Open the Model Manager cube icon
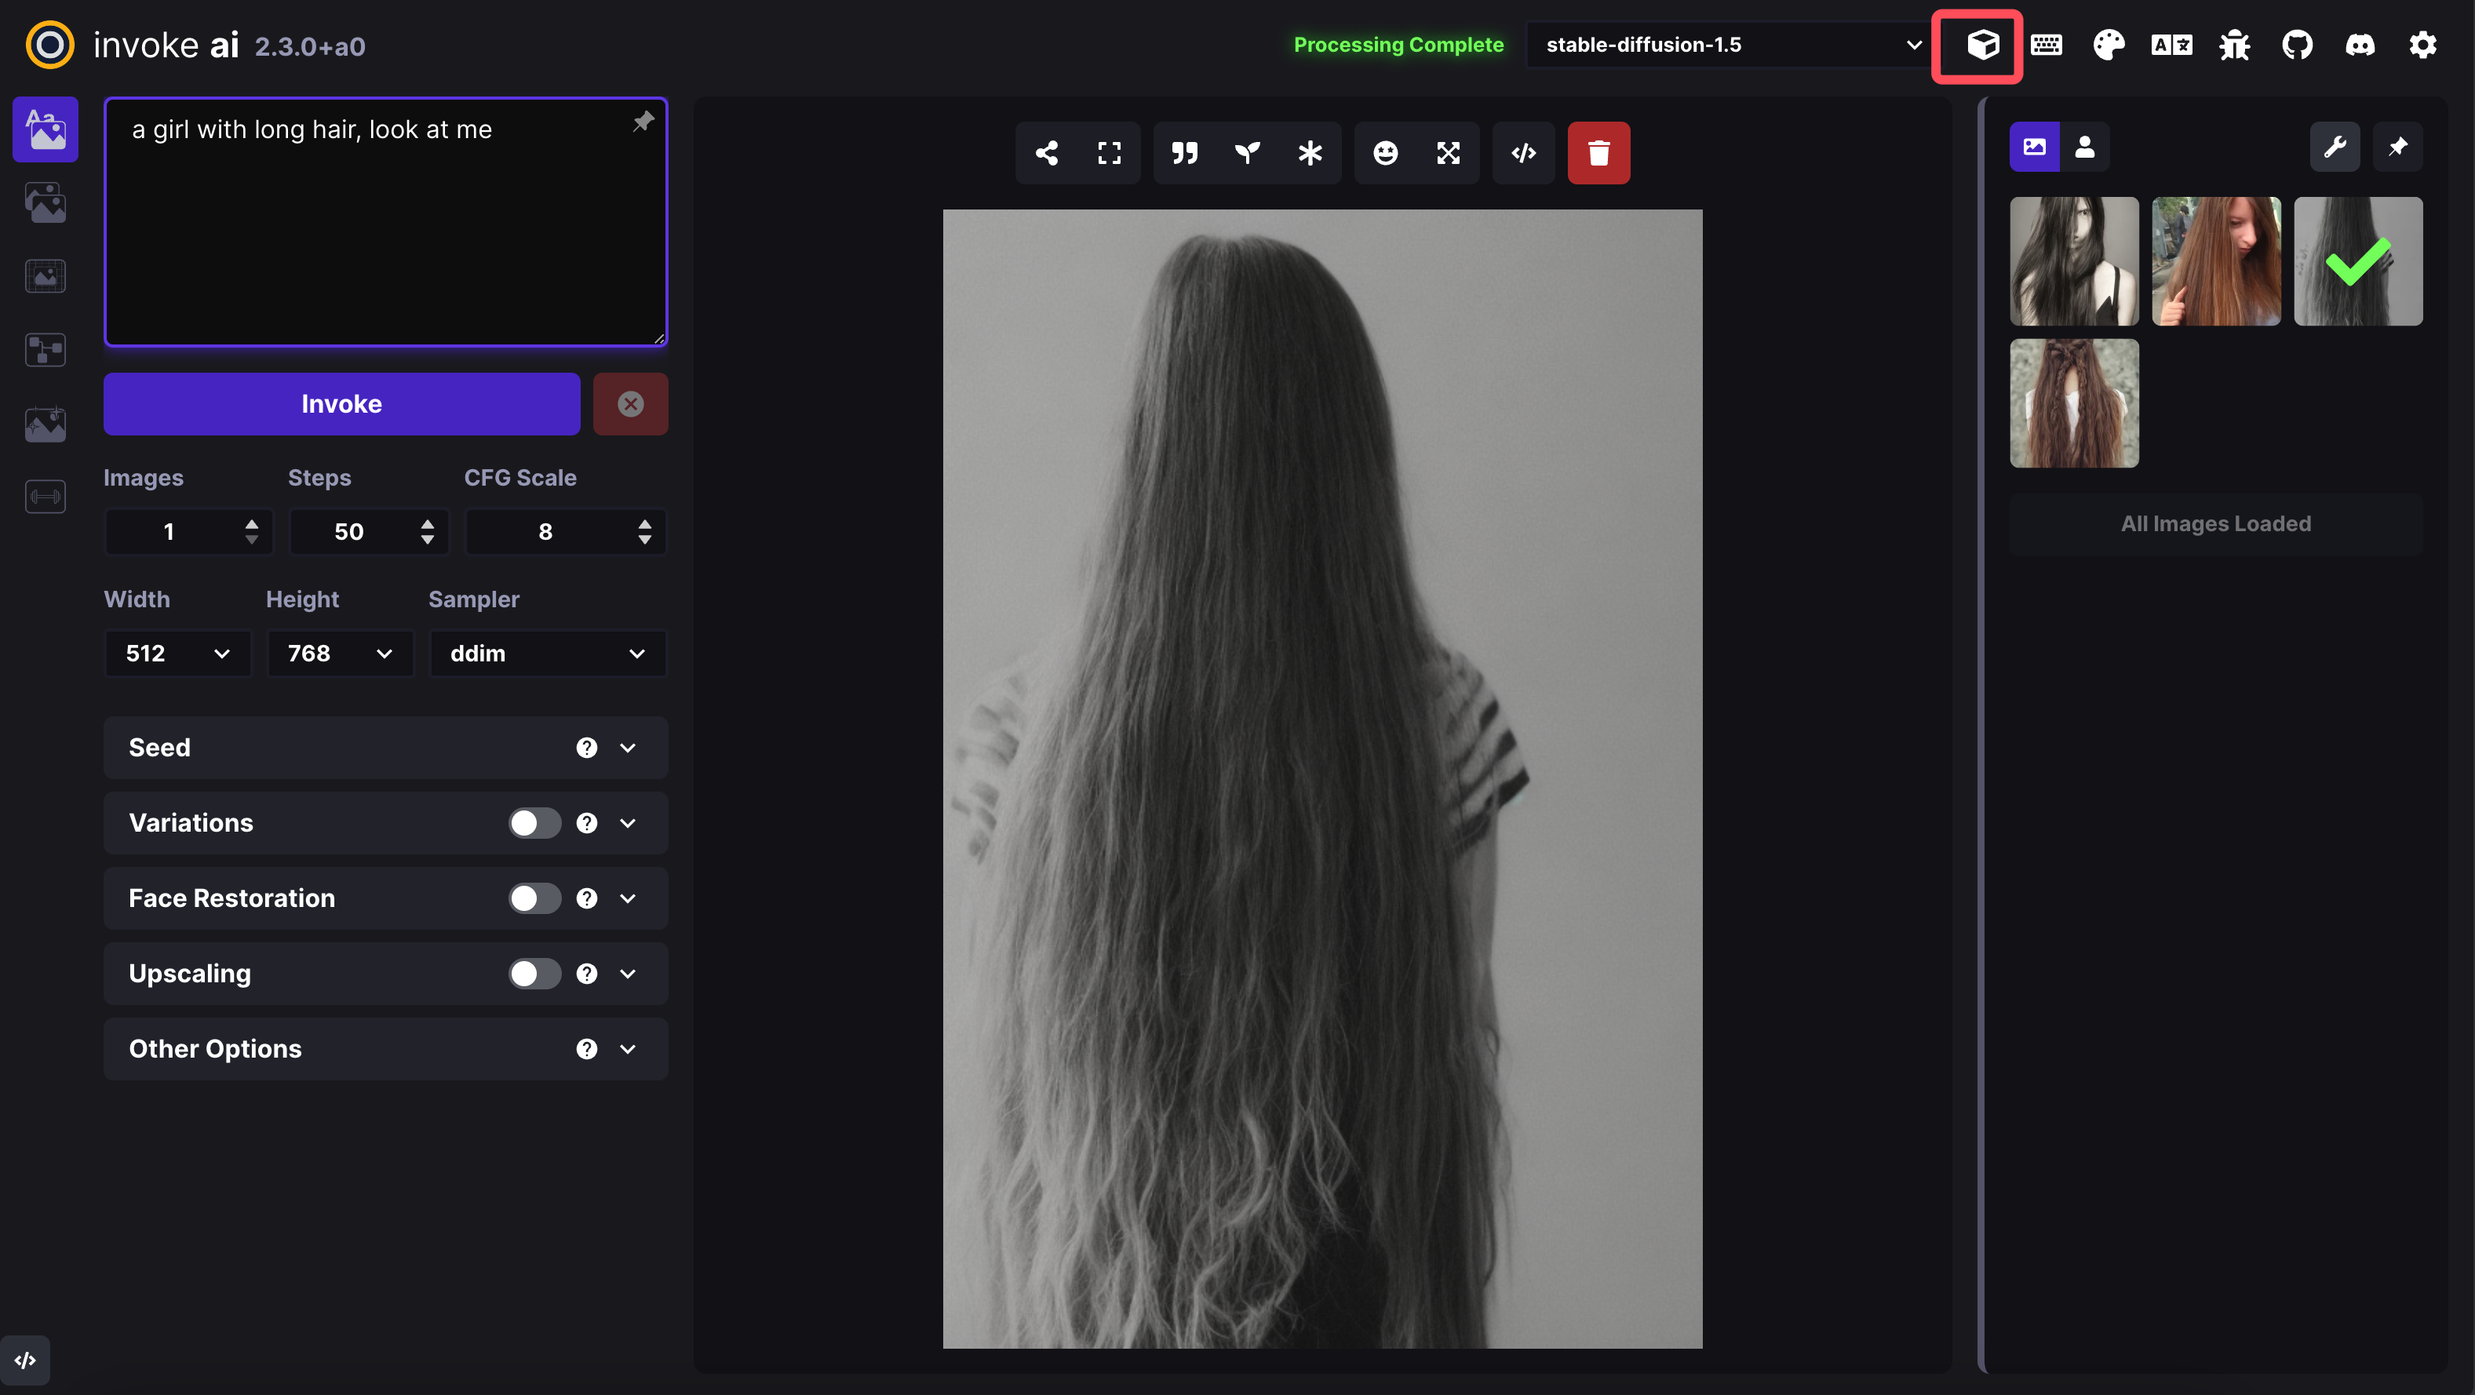 click(1982, 46)
